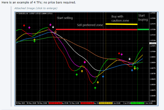Click the '1 Jun 03:00' time label
164x110 pixels.
click(116, 103)
